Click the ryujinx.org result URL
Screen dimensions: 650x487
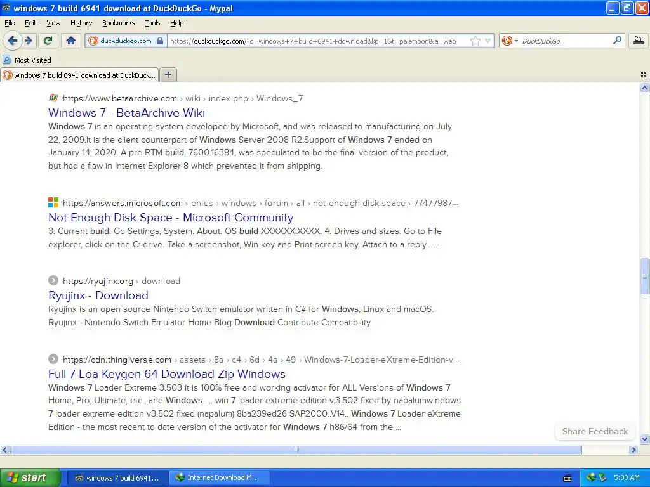point(121,281)
